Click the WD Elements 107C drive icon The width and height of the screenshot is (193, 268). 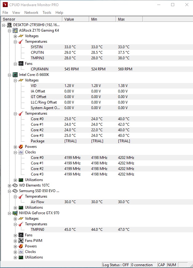(x=15, y=185)
